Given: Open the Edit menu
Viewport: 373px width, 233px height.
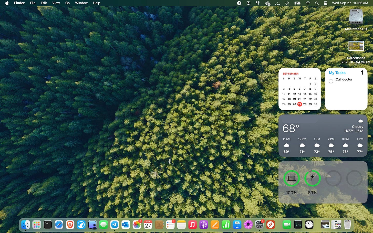Looking at the screenshot, I should [44, 3].
